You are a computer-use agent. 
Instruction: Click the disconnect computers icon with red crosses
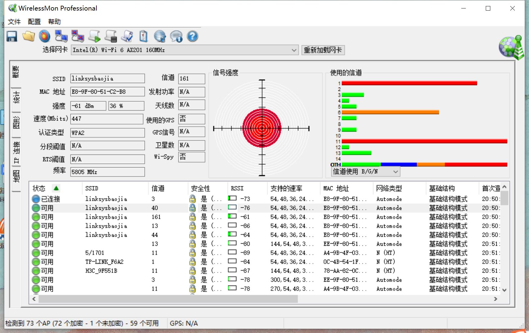coord(78,36)
